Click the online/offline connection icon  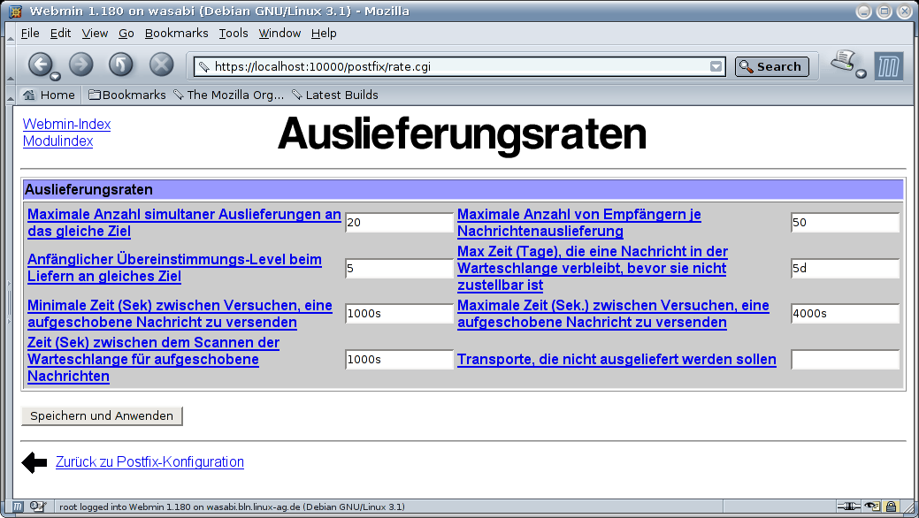click(x=848, y=507)
